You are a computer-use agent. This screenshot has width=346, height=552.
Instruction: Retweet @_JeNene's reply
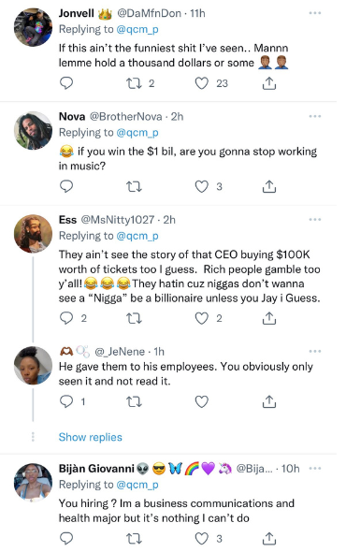(x=134, y=401)
